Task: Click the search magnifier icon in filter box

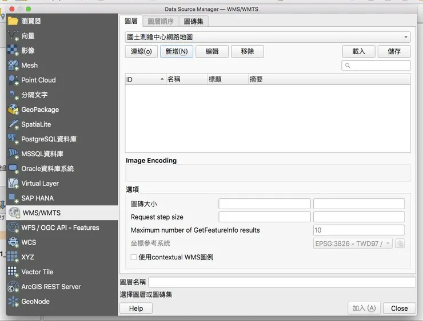Action: (x=348, y=66)
